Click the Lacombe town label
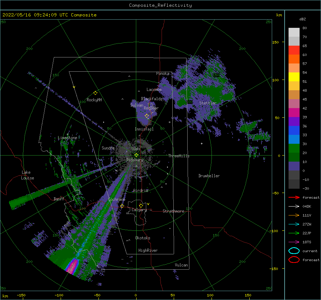Image resolution: width=321 pixels, height=300 pixels. point(154,90)
